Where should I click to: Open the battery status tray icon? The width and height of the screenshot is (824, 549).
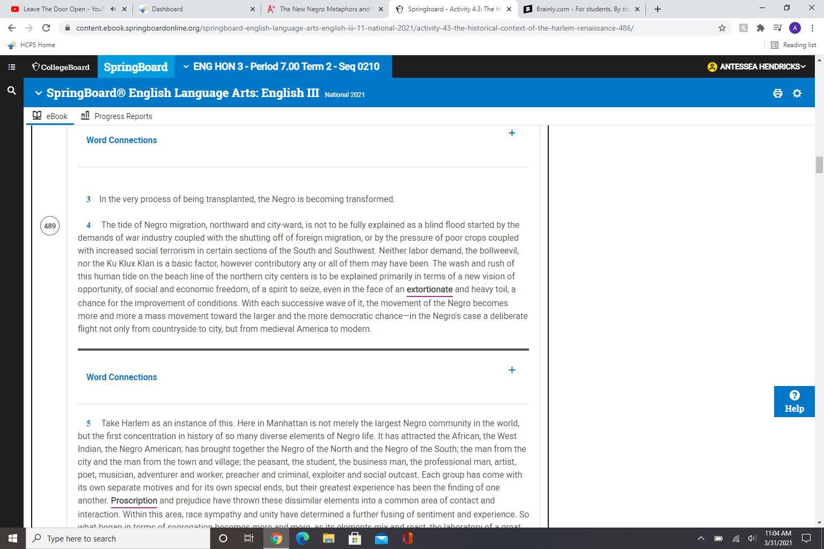[x=718, y=538]
